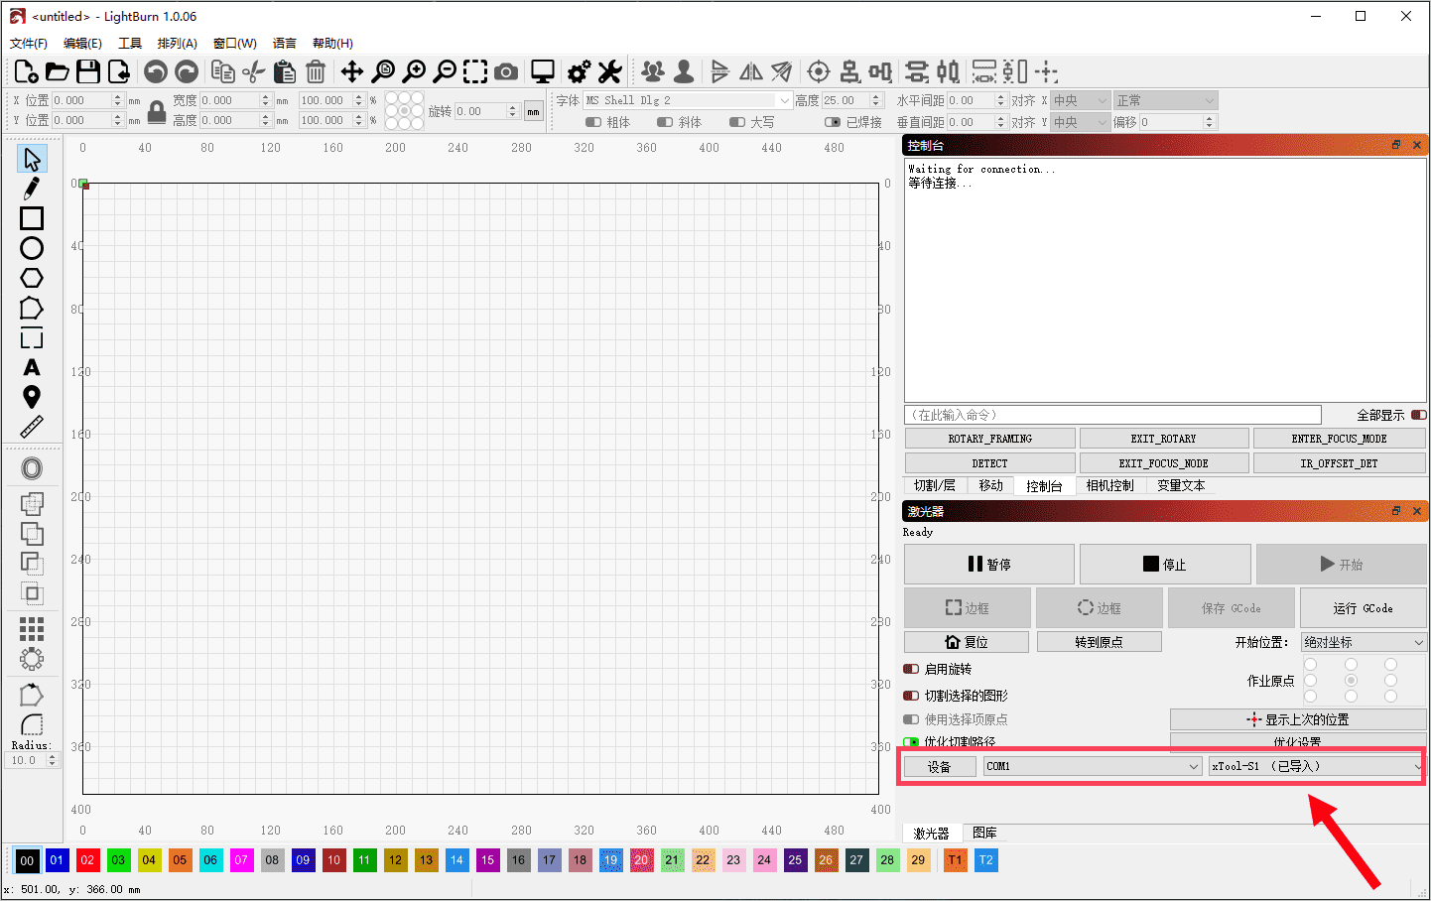1431x901 pixels.
Task: Enable the 启用旋转 rotary toggle
Action: (911, 669)
